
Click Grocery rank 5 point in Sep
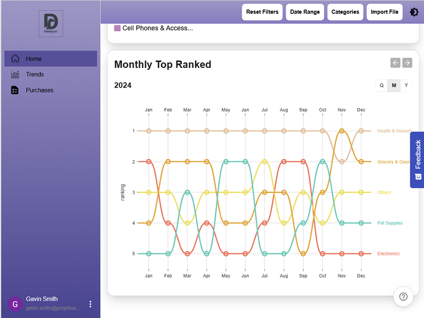[303, 254]
